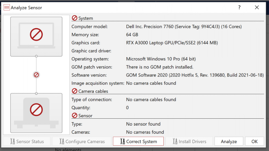Viewport: 269px width, 151px height.
Task: Click the Microsoft Windows 10 Pro value
Action: tap(161, 59)
